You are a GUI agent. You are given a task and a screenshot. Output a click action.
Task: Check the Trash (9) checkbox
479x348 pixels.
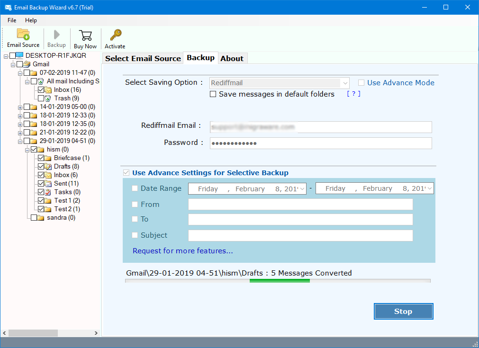coord(41,98)
